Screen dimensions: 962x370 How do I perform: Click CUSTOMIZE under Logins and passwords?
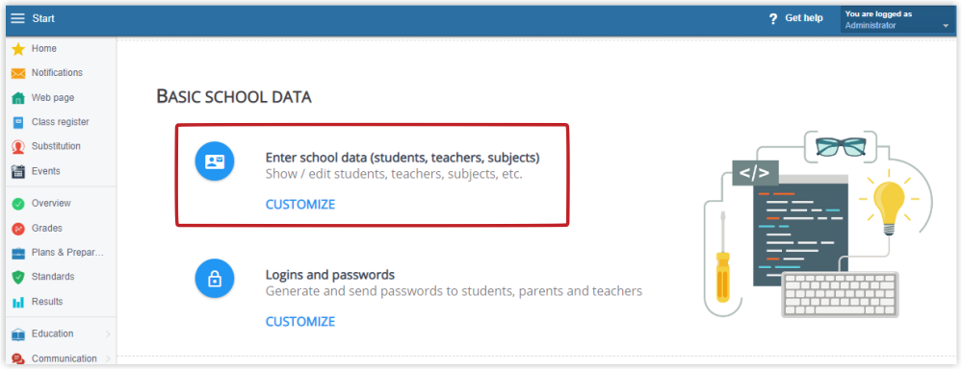tap(300, 322)
